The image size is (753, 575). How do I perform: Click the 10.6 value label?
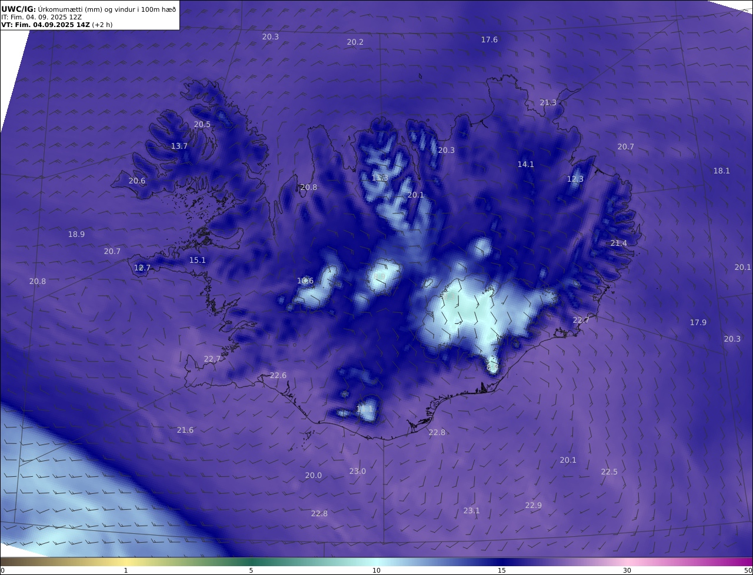305,281
